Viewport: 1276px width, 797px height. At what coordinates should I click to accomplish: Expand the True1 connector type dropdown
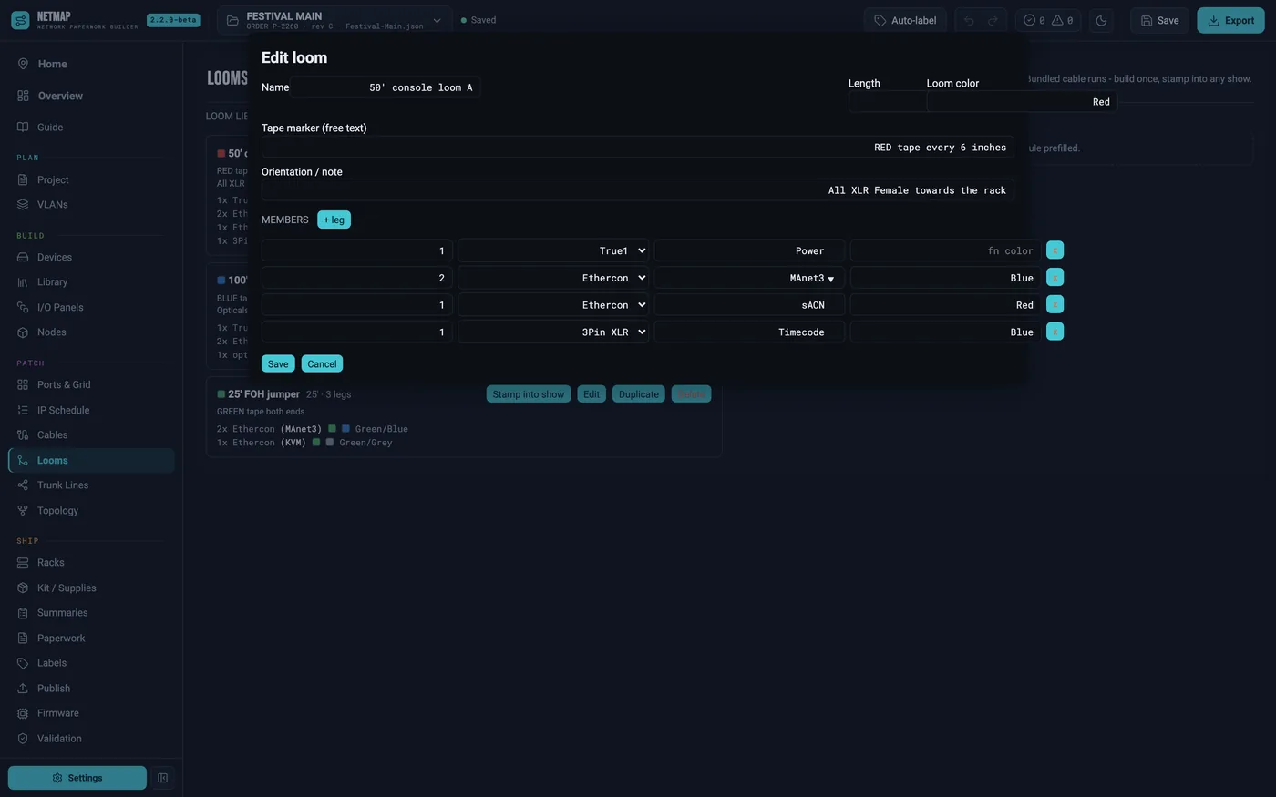pyautogui.click(x=553, y=250)
